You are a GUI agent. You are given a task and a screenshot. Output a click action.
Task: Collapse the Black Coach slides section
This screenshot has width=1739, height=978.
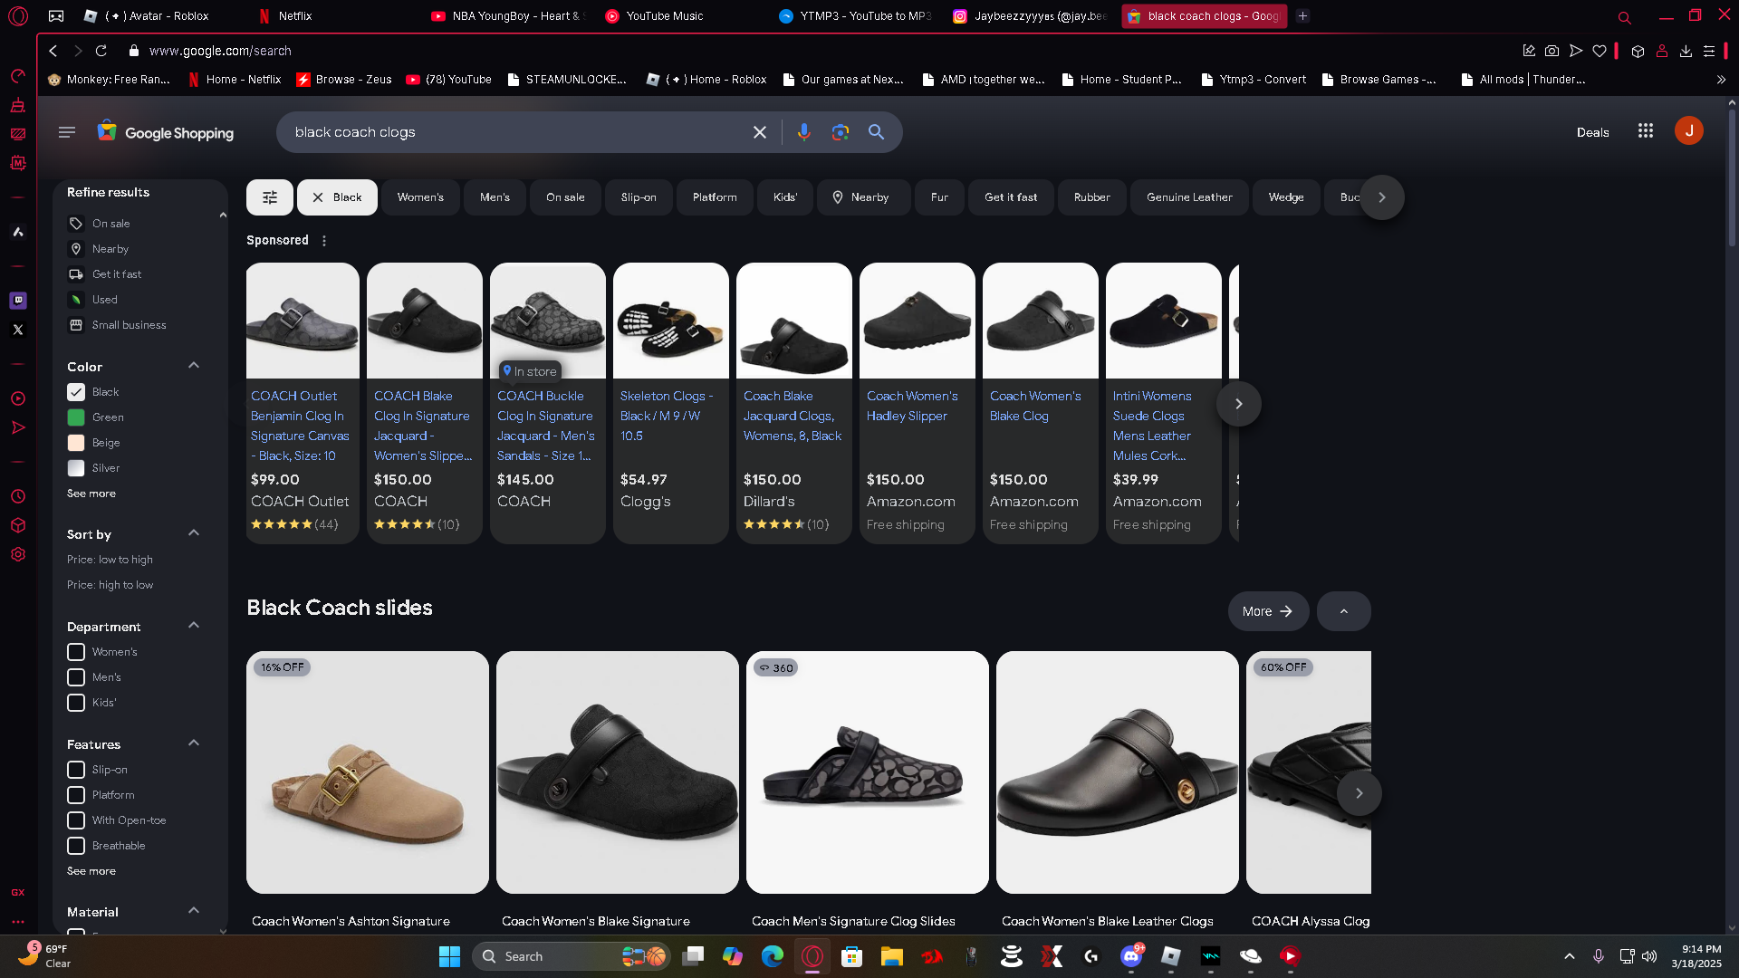(1344, 611)
